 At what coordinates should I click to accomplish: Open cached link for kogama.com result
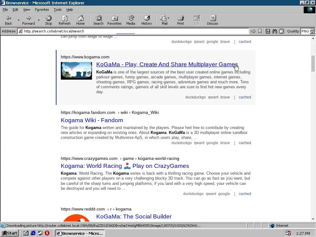pos(245,97)
